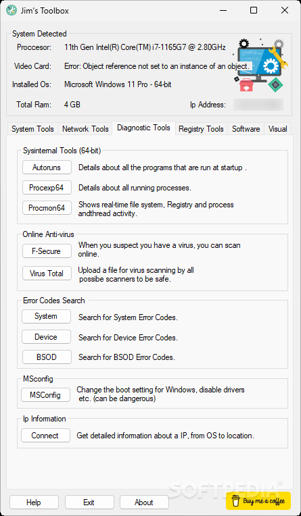Click the Proccesor label
The image size is (301, 516).
[34, 47]
